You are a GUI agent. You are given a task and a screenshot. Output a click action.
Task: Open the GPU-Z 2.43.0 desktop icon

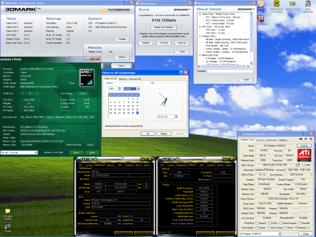(292, 6)
